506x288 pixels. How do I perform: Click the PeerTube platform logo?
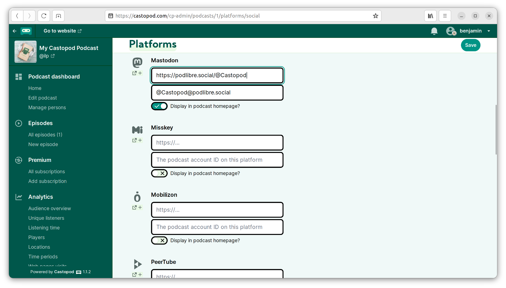point(137,264)
